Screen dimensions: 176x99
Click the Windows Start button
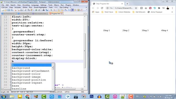coord(4,97)
